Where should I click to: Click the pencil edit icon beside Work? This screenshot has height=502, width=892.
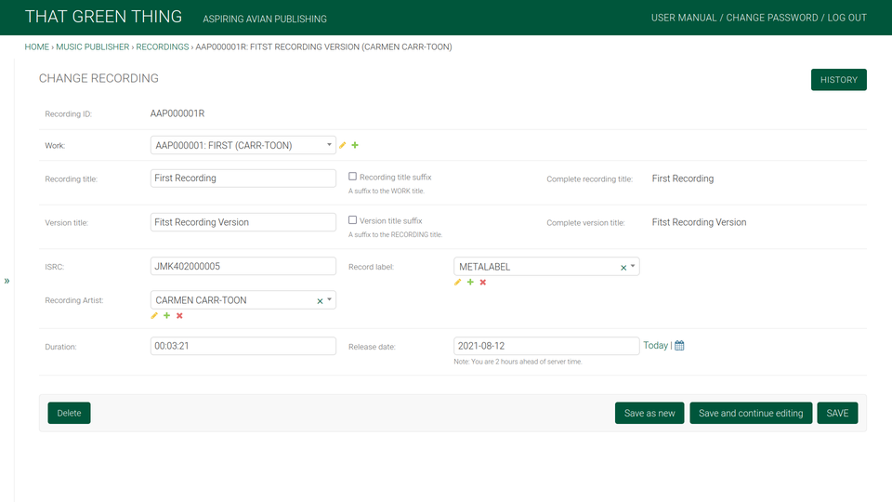click(x=342, y=145)
